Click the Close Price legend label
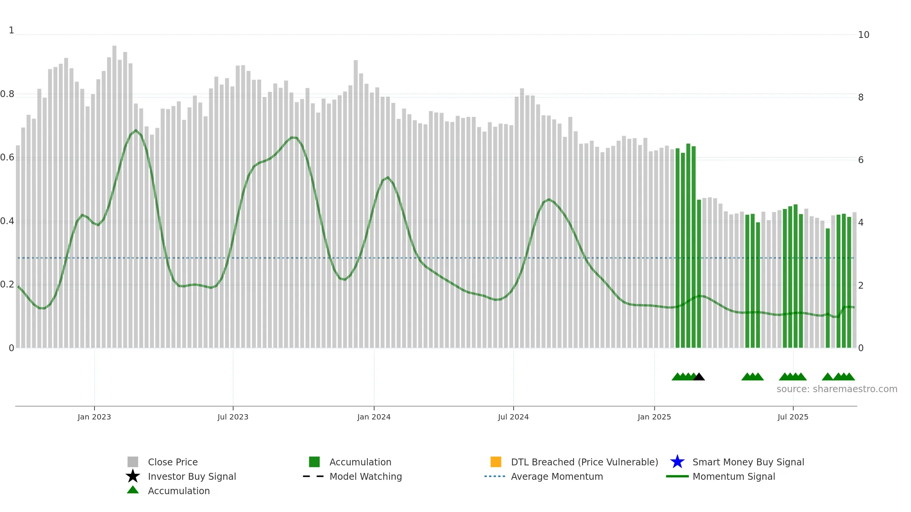The image size is (911, 512). [173, 462]
